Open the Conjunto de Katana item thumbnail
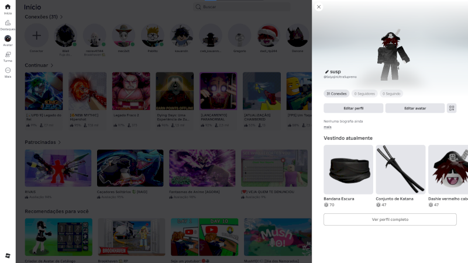The width and height of the screenshot is (468, 263). (x=401, y=169)
